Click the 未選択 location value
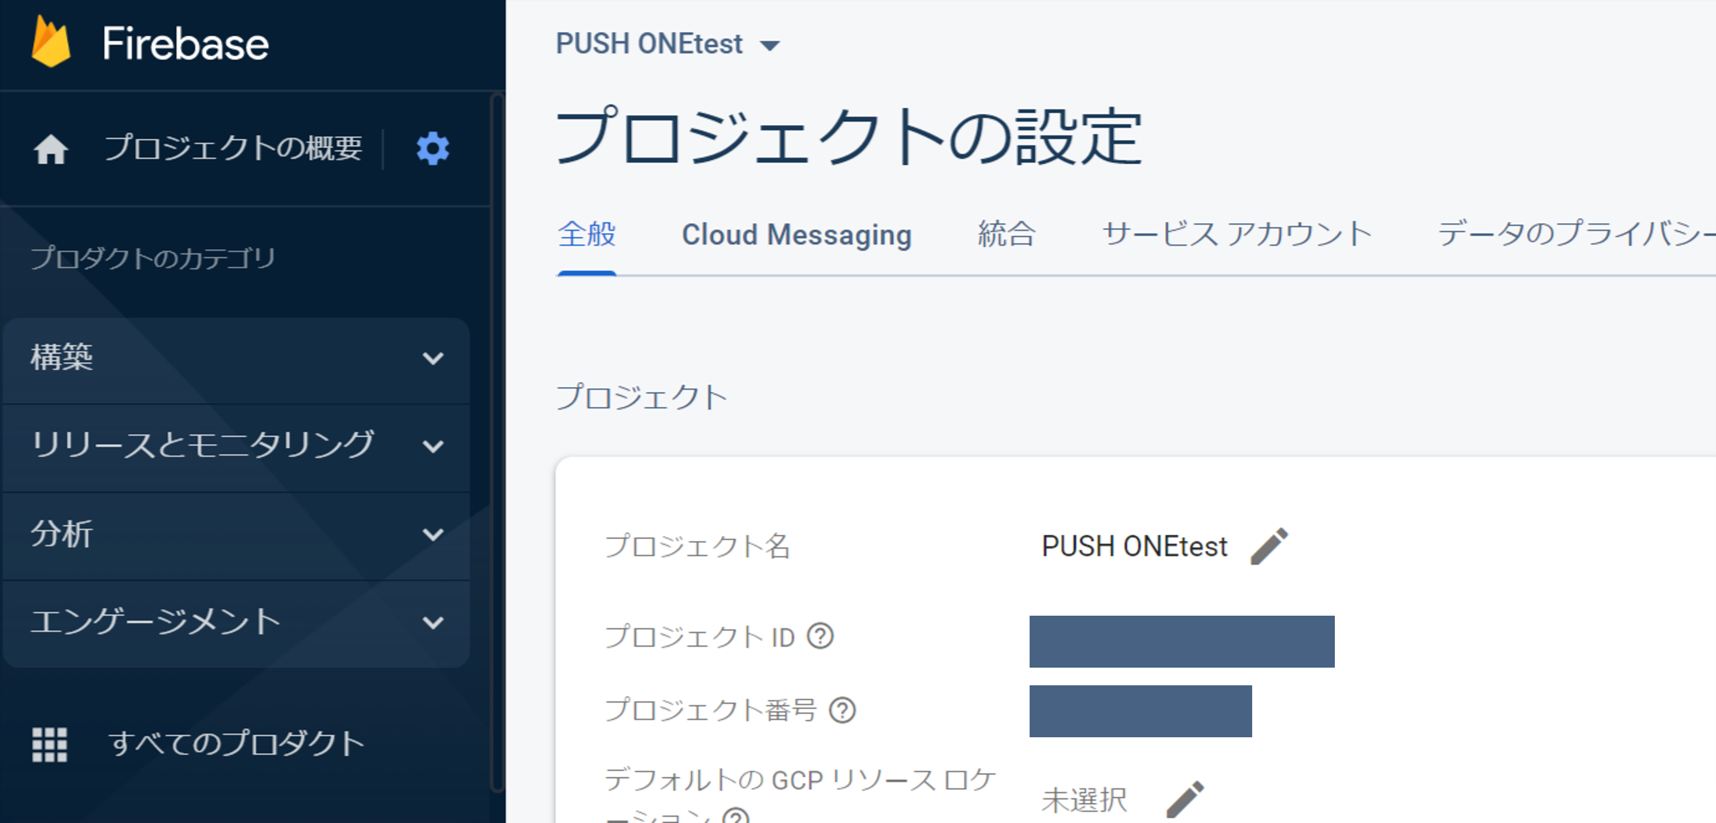This screenshot has width=1716, height=823. tap(1084, 800)
